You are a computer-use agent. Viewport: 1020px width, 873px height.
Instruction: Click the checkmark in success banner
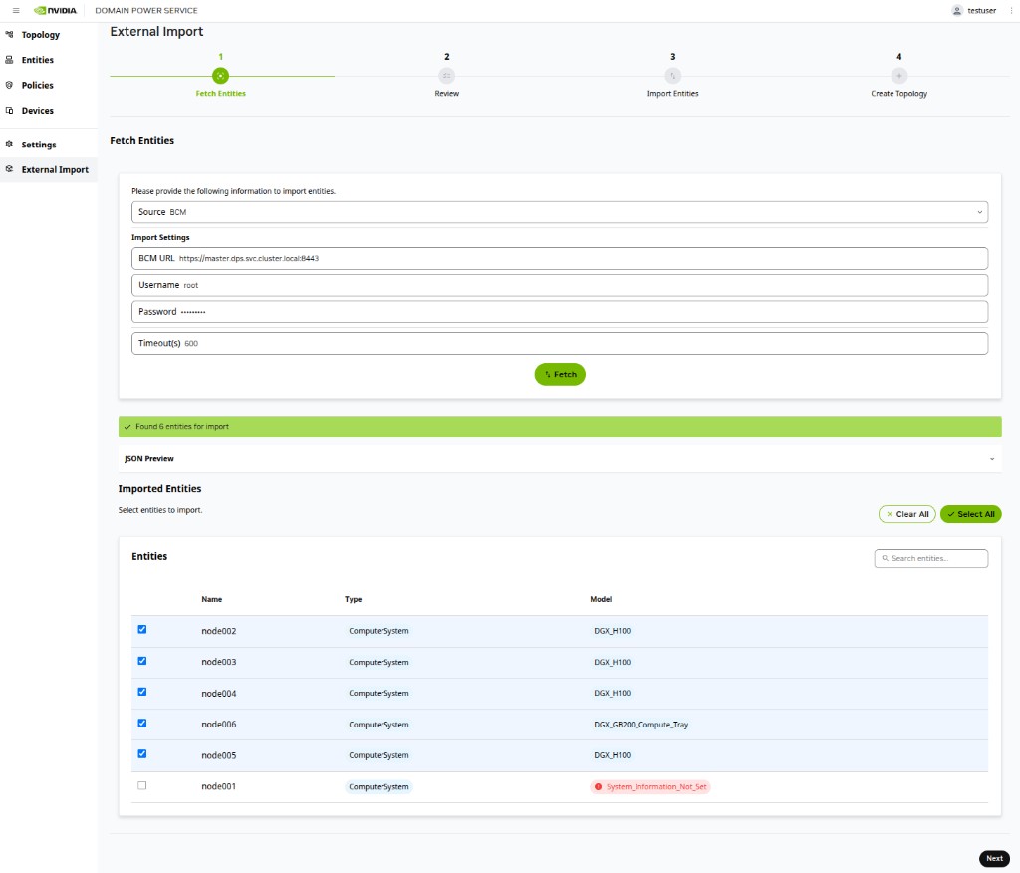[x=127, y=427]
